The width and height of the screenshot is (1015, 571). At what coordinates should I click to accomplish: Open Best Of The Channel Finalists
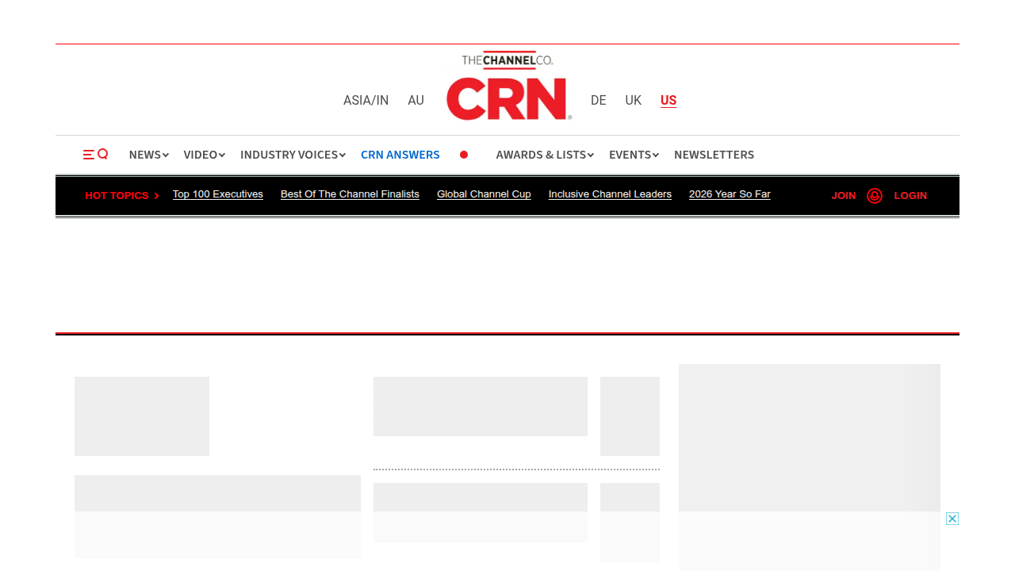click(x=350, y=194)
